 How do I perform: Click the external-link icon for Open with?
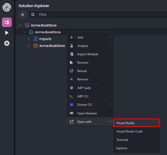[71, 121]
